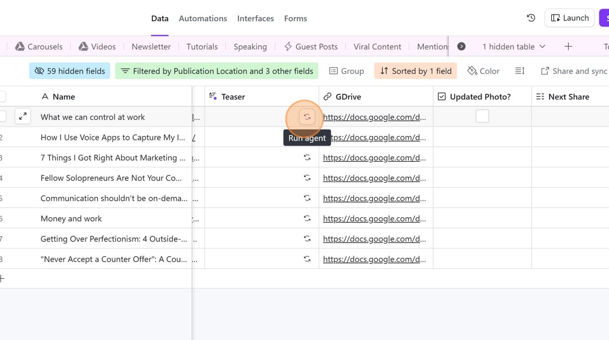
Task: Select the Guest Posts table tab
Action: [316, 47]
